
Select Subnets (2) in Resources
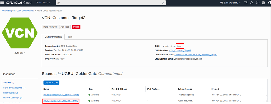click(x=9, y=83)
